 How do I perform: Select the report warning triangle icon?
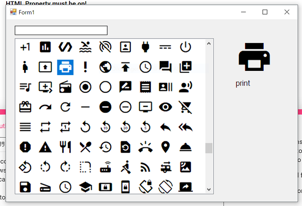coord(45,147)
